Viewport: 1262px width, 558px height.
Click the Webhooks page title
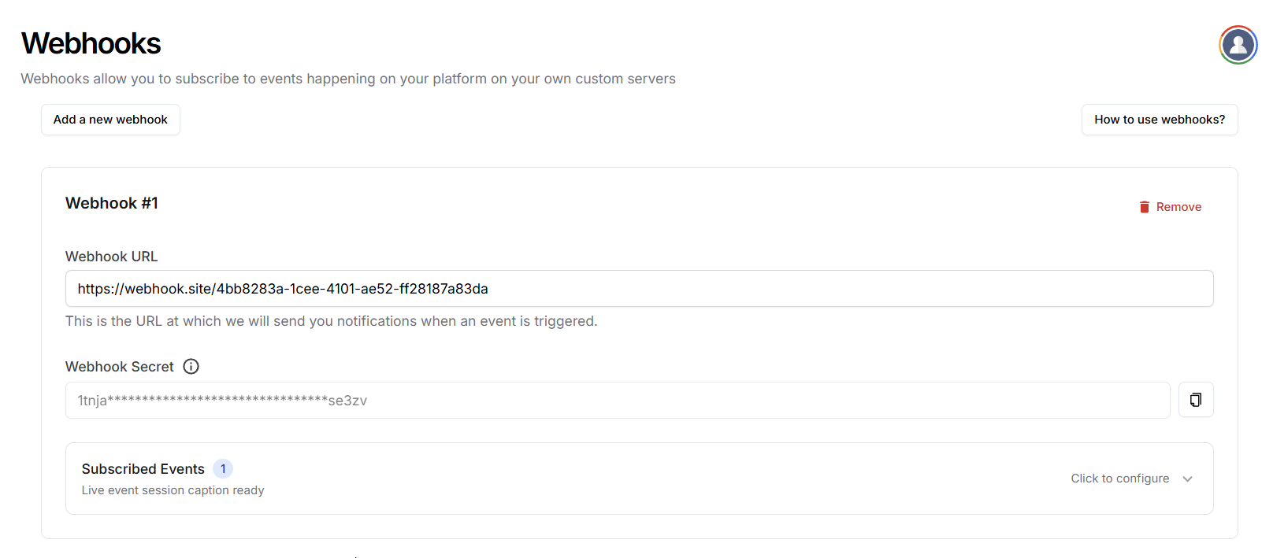point(91,44)
